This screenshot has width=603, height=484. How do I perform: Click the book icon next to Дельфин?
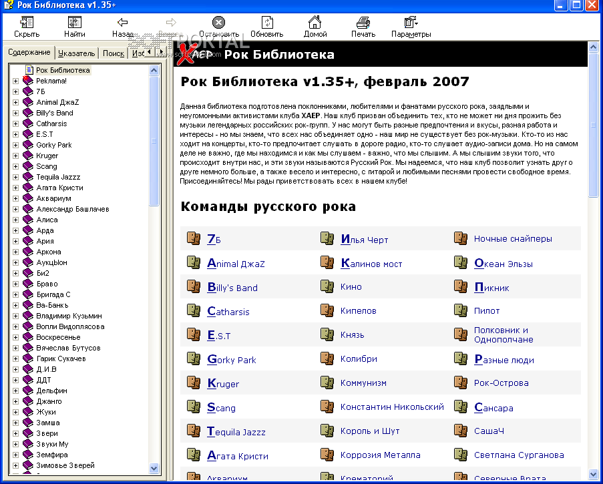click(28, 391)
